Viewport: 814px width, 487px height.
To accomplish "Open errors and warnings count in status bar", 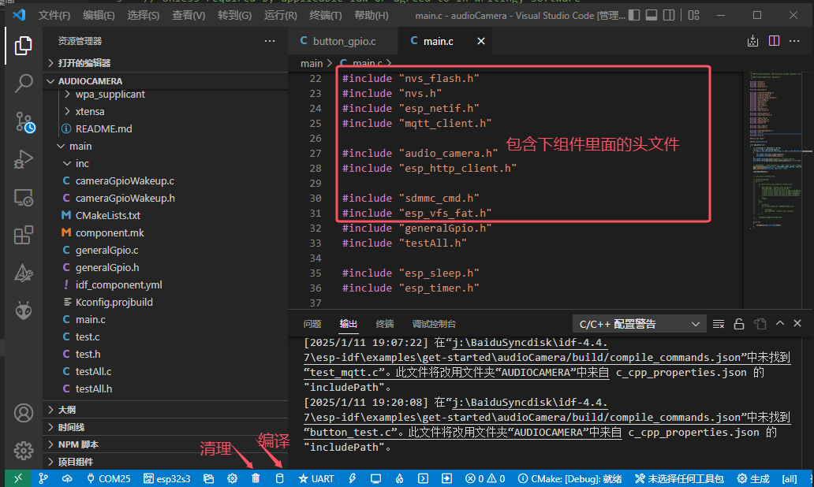I will [485, 478].
